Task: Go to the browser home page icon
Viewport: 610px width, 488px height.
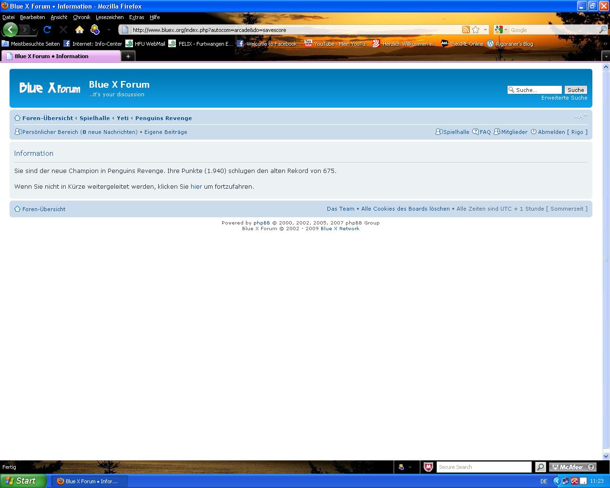Action: (80, 30)
